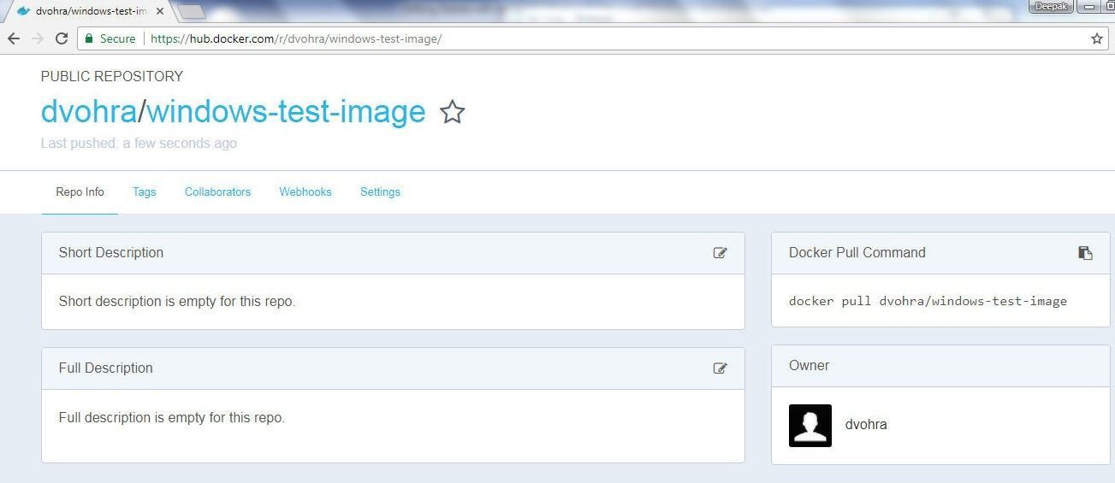The height and width of the screenshot is (483, 1115).
Task: Close the dvohra/windows-test-image browser tab
Action: 160,11
